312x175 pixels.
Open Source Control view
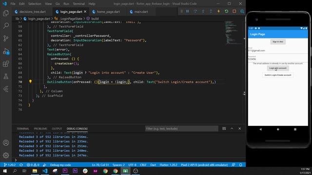[x=6, y=38]
